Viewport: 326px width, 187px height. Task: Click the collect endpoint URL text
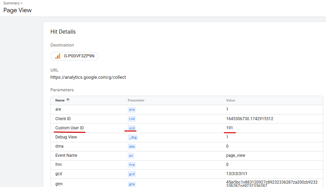(88, 77)
